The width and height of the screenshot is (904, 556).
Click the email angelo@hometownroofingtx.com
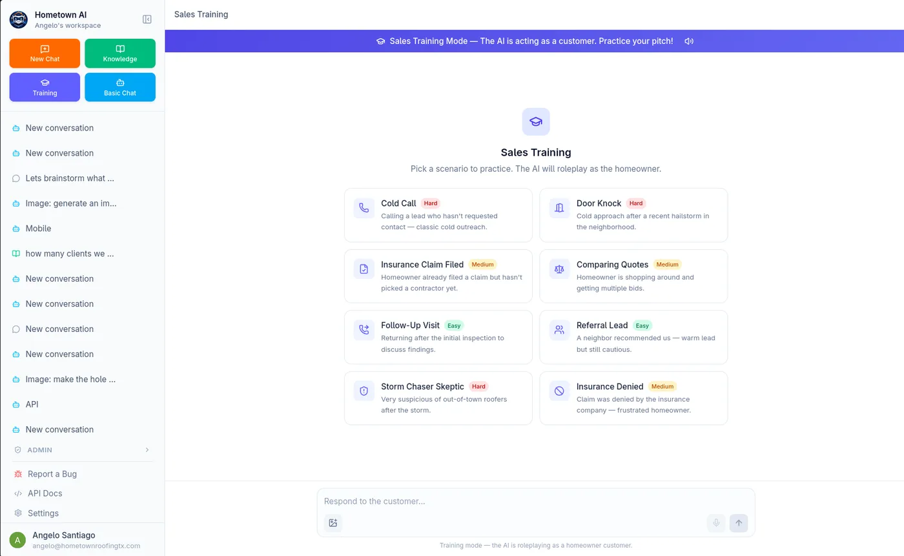(x=86, y=546)
